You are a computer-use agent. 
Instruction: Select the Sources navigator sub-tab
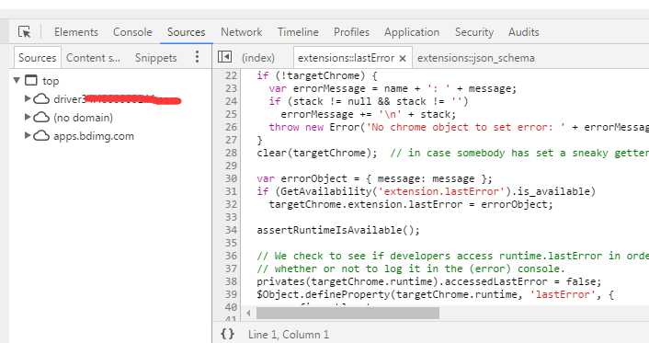click(x=38, y=58)
